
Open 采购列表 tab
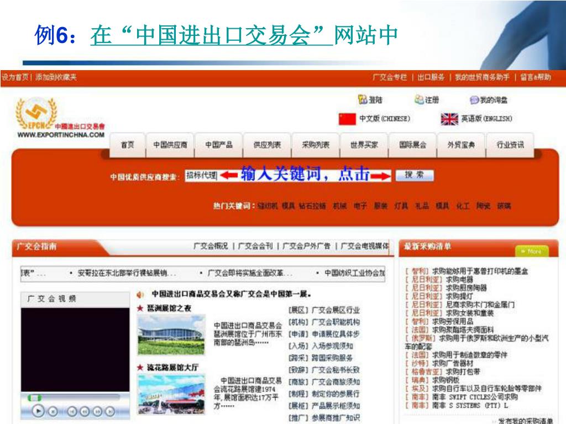(316, 145)
